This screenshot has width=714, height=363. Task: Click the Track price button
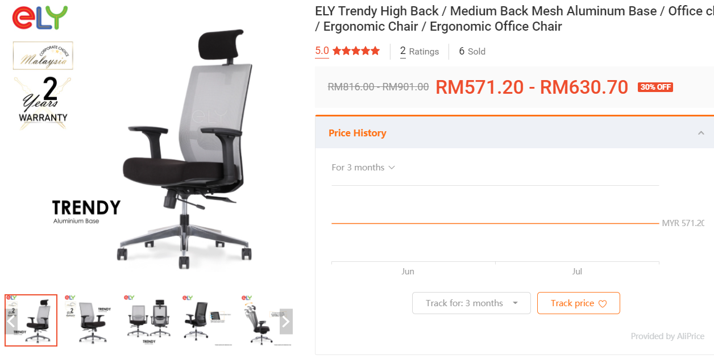click(x=578, y=303)
